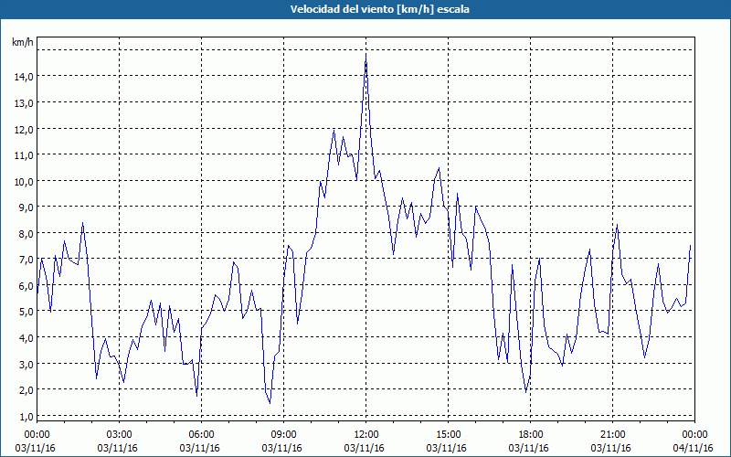The height and width of the screenshot is (457, 731).
Task: Click the '6,0' y-axis label
Action: 26,286
